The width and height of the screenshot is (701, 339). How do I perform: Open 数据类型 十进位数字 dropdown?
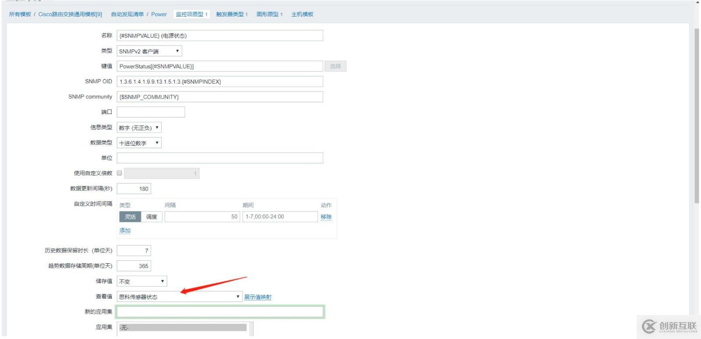coord(139,143)
